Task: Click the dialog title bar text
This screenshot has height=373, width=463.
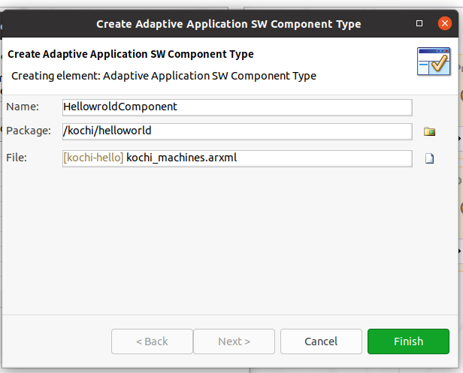Action: [x=228, y=24]
